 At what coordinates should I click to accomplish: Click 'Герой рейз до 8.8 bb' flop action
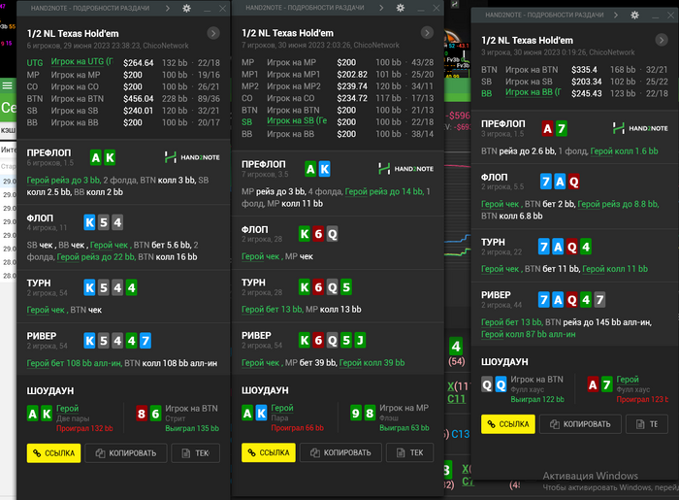coord(619,204)
